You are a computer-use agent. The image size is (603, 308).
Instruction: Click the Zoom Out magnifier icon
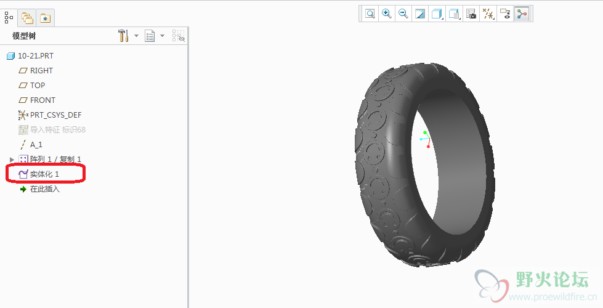[403, 14]
